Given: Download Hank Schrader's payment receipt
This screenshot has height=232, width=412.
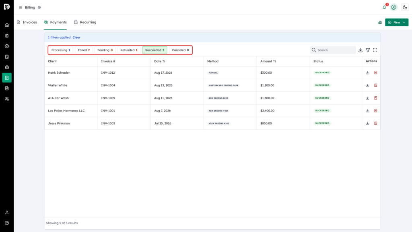Looking at the screenshot, I should 367,72.
